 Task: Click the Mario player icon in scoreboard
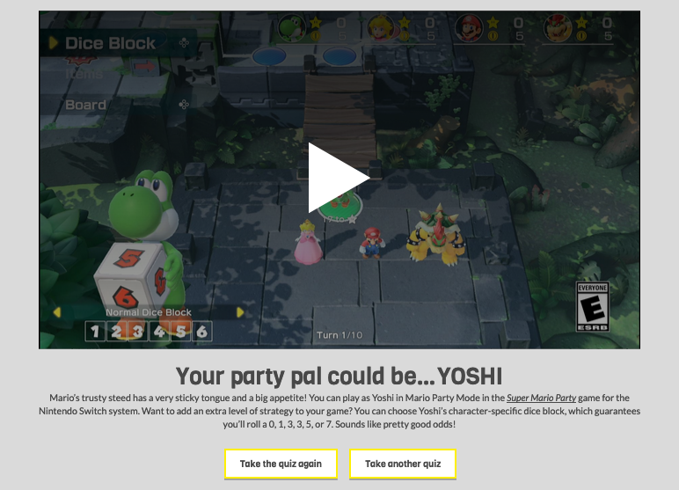(469, 28)
